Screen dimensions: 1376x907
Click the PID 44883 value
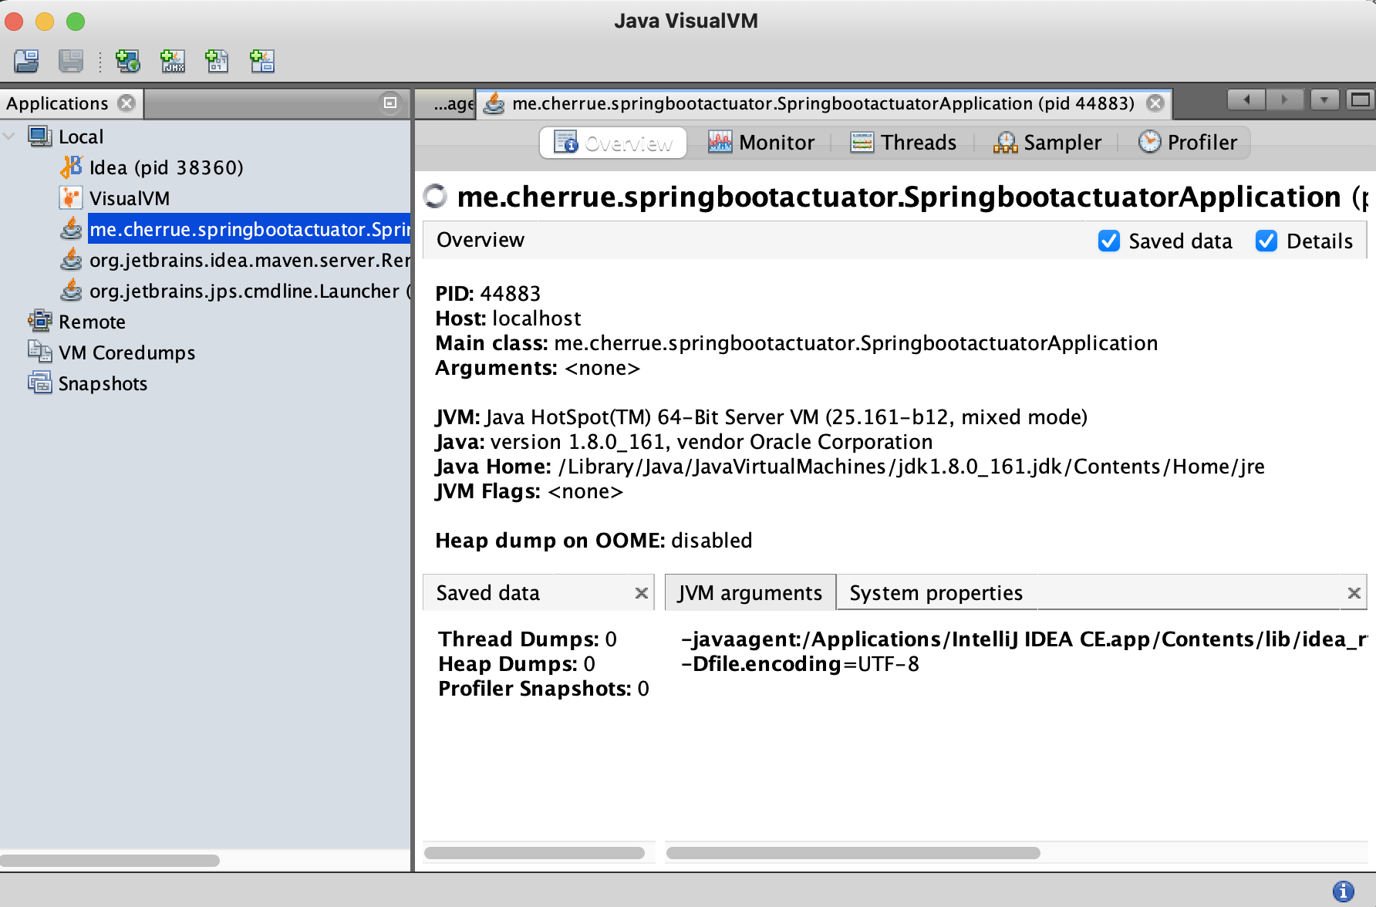coord(511,294)
